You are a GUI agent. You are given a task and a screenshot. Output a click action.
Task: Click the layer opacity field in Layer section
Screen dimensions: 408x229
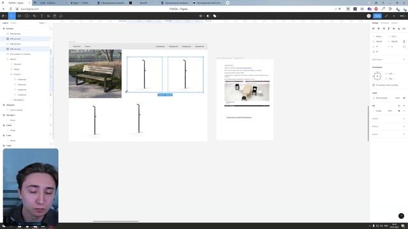coord(397,98)
